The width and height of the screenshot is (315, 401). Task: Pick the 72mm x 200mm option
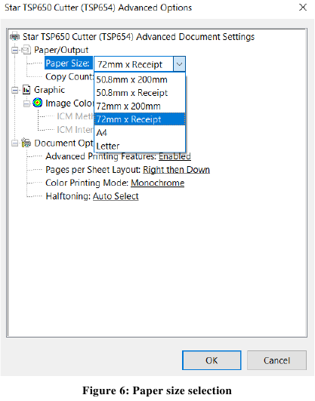140,106
